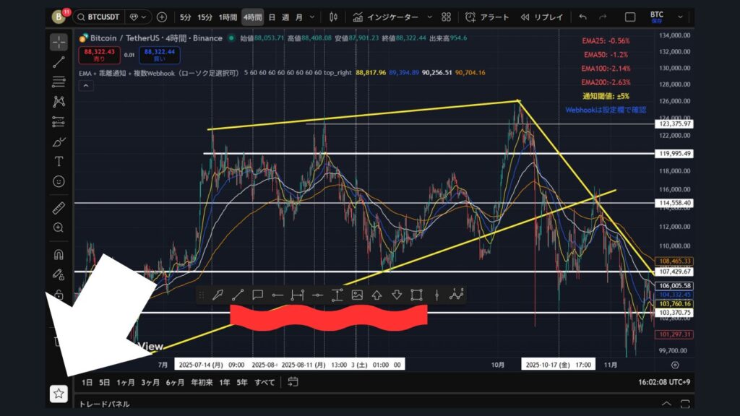
Task: Click the undo arrow in top toolbar
Action: click(x=583, y=17)
